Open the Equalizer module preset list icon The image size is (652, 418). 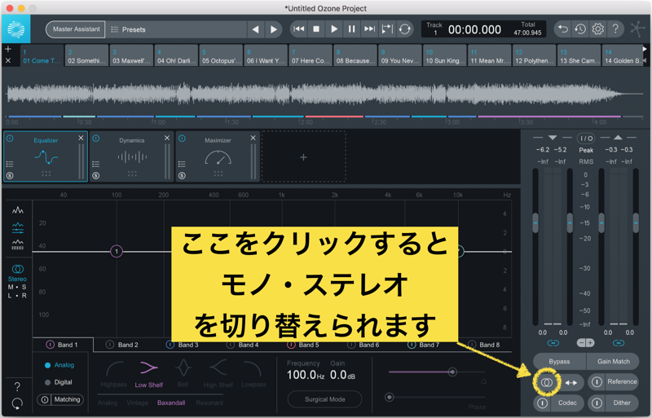point(10,164)
